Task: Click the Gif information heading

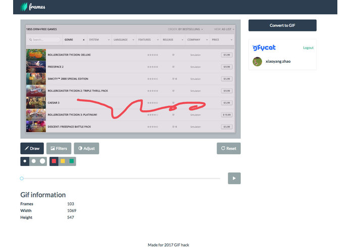Action: [43, 195]
